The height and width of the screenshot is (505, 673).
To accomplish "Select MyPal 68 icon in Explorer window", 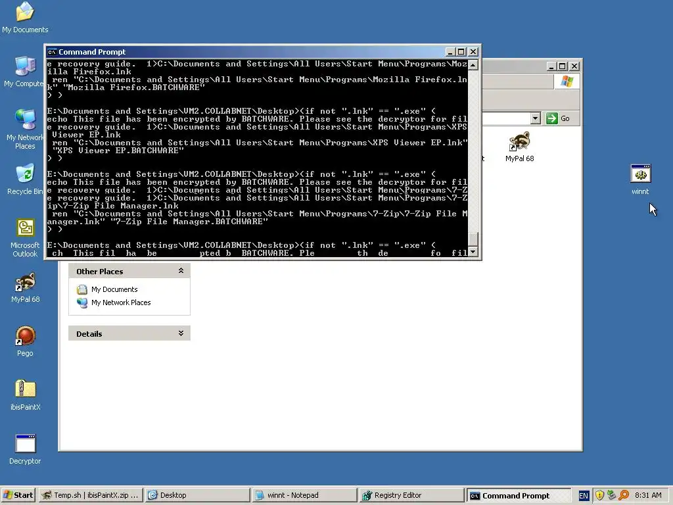I will coord(519,147).
